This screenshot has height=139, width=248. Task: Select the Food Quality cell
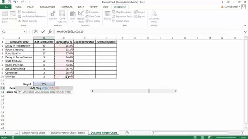click(19, 53)
